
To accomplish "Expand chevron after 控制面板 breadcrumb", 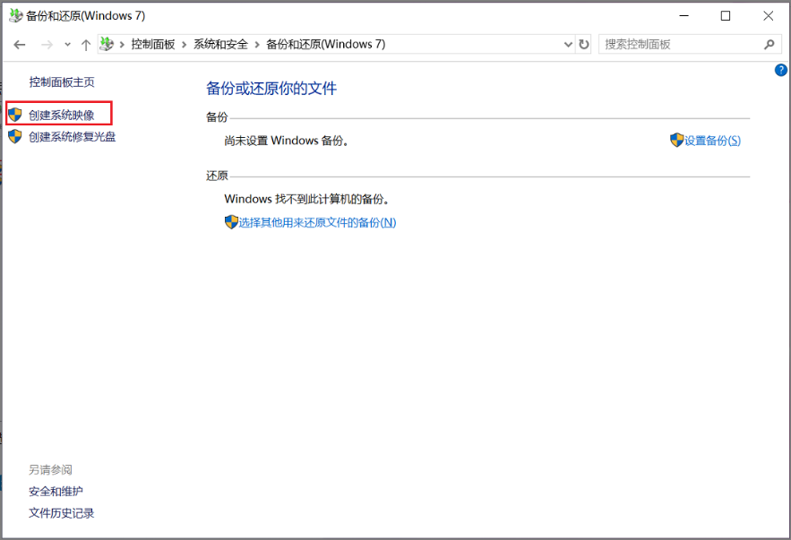I will tap(185, 45).
